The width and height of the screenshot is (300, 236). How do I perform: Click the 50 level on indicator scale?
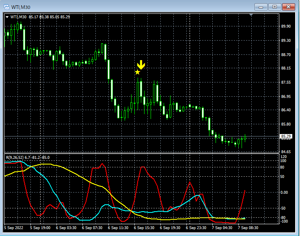[x=282, y=176]
